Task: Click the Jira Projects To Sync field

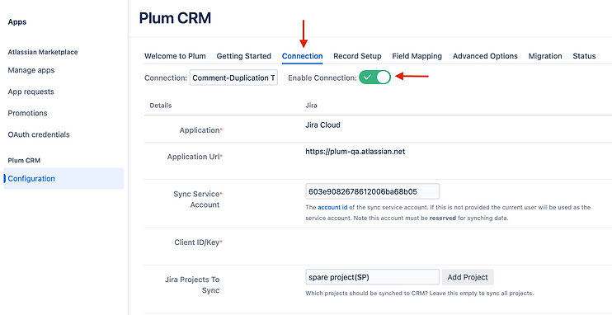Action: pyautogui.click(x=372, y=277)
